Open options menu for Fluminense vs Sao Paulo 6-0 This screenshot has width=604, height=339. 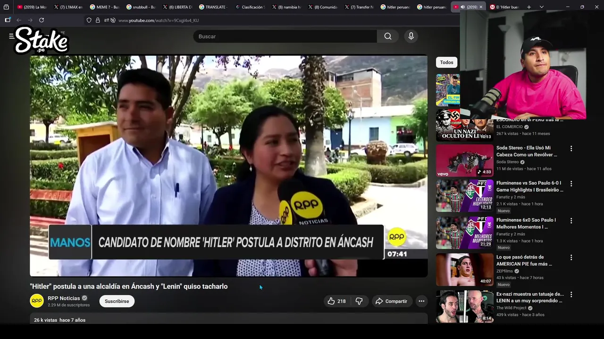point(571,184)
